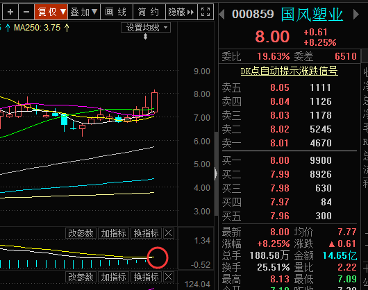Image resolution: width=368 pixels, height=290 pixels.
Task: Click the 隐藏 panel button
Action: point(182,12)
